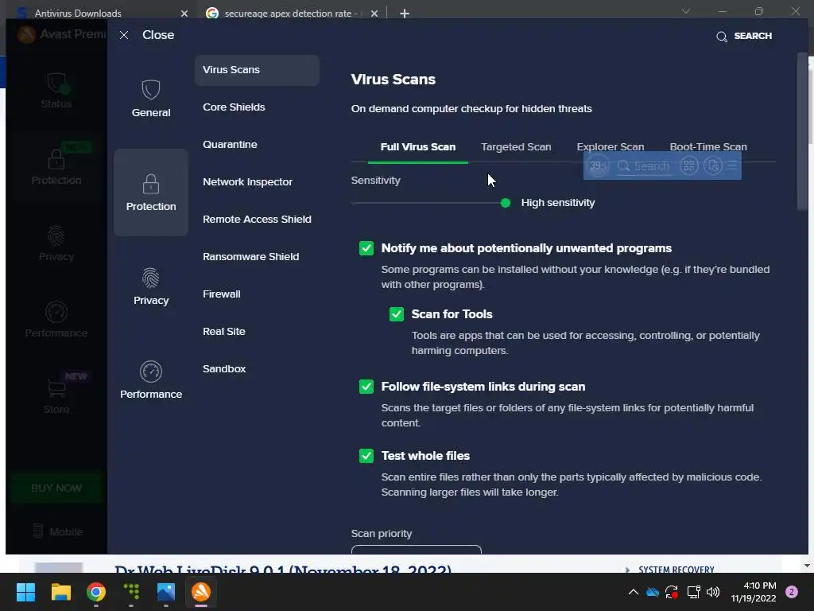
Task: Close the secureage apex browser tab
Action: click(374, 14)
